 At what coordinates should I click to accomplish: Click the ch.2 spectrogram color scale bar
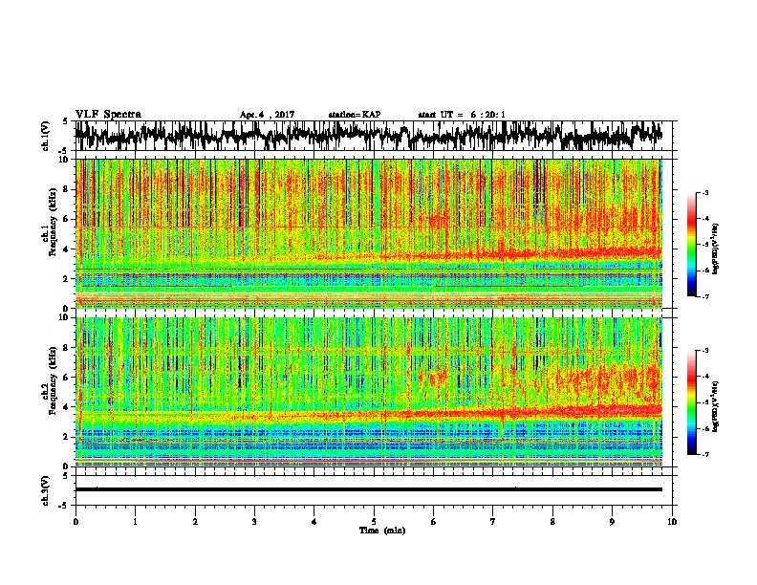pyautogui.click(x=691, y=402)
